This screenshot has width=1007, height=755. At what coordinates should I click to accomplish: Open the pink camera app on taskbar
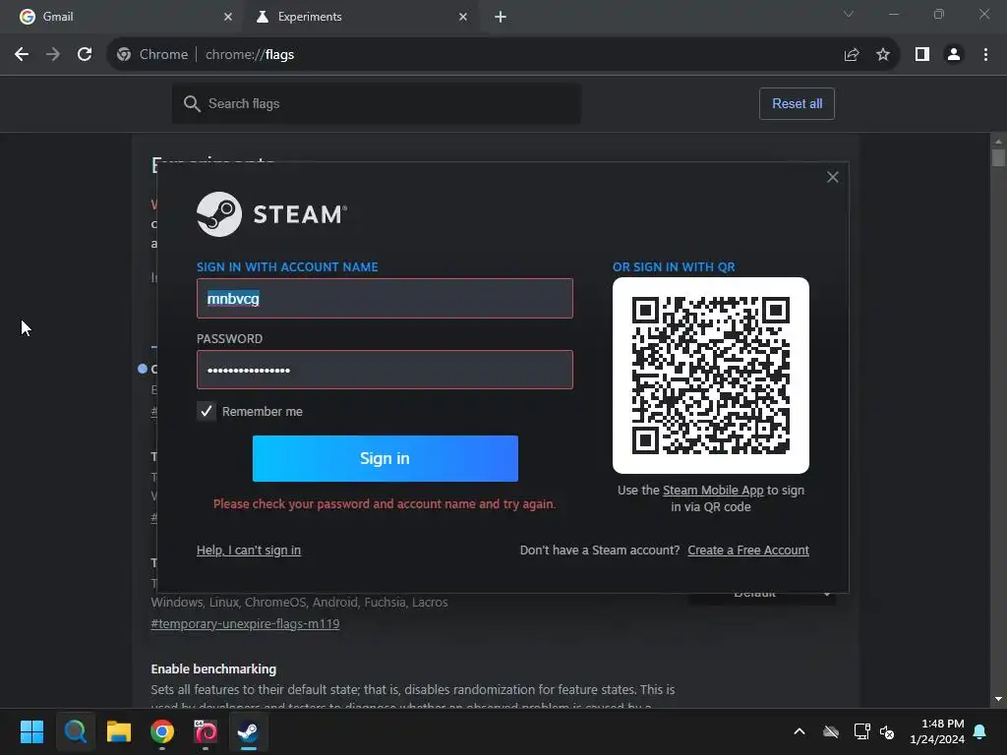(x=206, y=731)
